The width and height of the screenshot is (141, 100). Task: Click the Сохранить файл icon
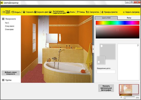pyautogui.click(x=35, y=12)
